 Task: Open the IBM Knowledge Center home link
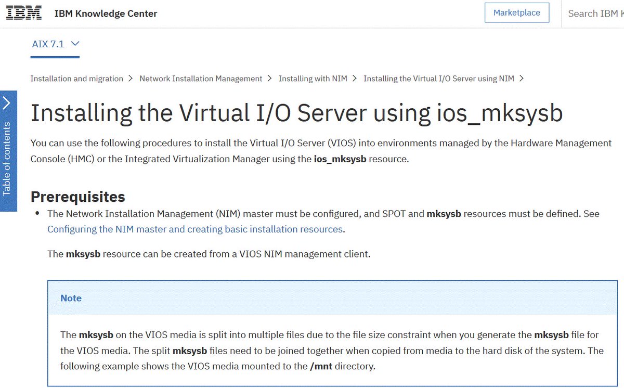(x=106, y=14)
